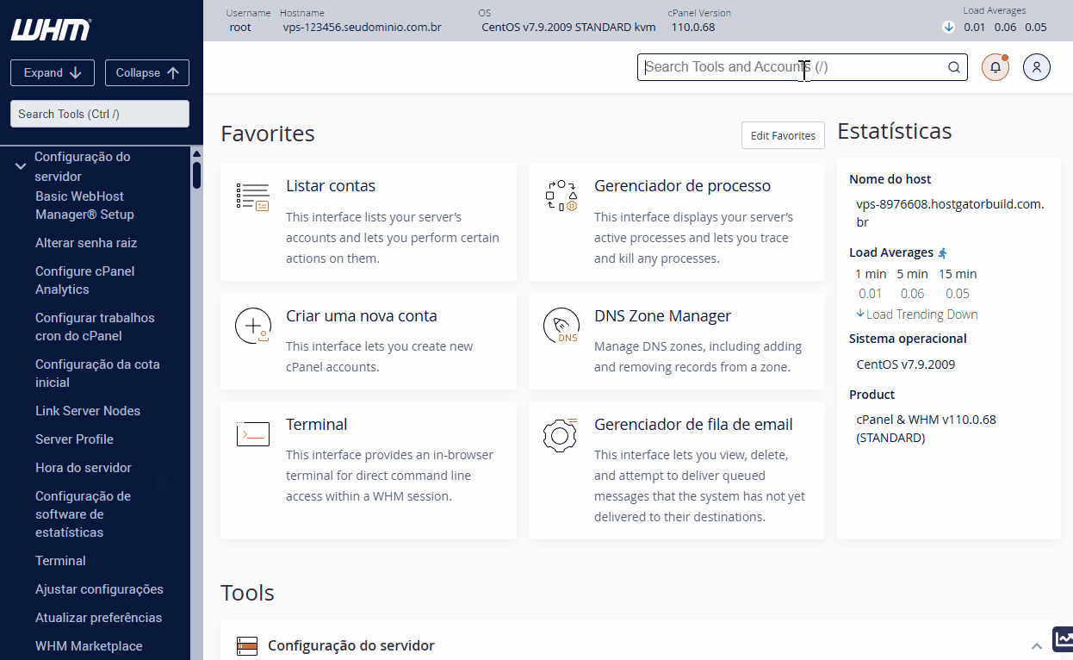The image size is (1073, 660).
Task: Click the Edit Favorites button
Action: click(783, 135)
